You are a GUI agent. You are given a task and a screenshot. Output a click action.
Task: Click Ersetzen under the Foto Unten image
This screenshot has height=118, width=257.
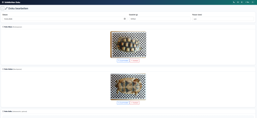click(135, 103)
